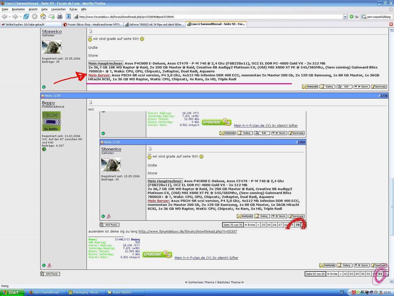Click the Add Reply button below the thread
The image size is (394, 296).
50,274
